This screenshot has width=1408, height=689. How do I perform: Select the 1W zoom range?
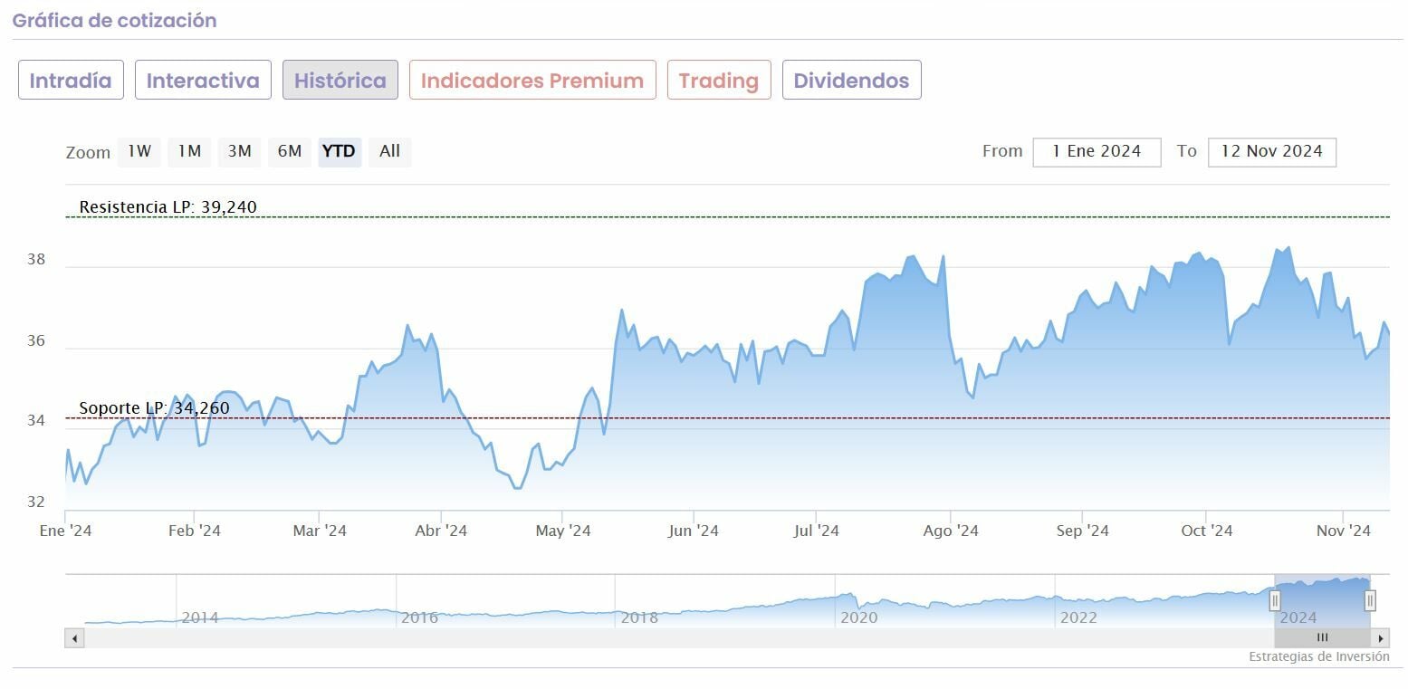pyautogui.click(x=139, y=152)
